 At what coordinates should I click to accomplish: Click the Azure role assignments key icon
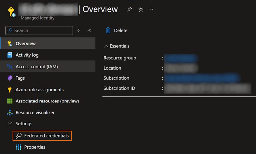pyautogui.click(x=10, y=90)
